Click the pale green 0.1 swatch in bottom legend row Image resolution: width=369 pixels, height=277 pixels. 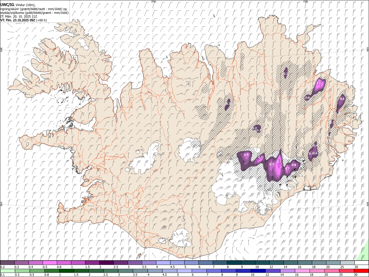[x=7, y=271]
